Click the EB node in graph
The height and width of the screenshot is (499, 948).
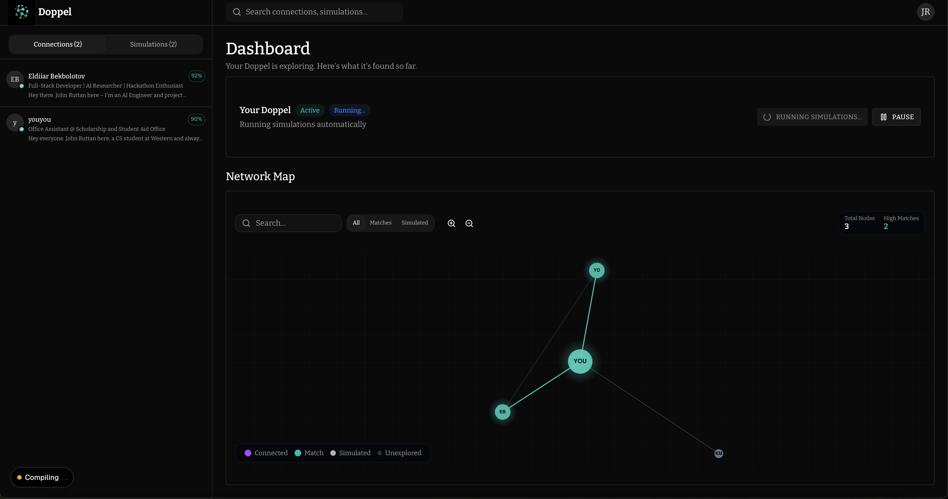point(502,412)
